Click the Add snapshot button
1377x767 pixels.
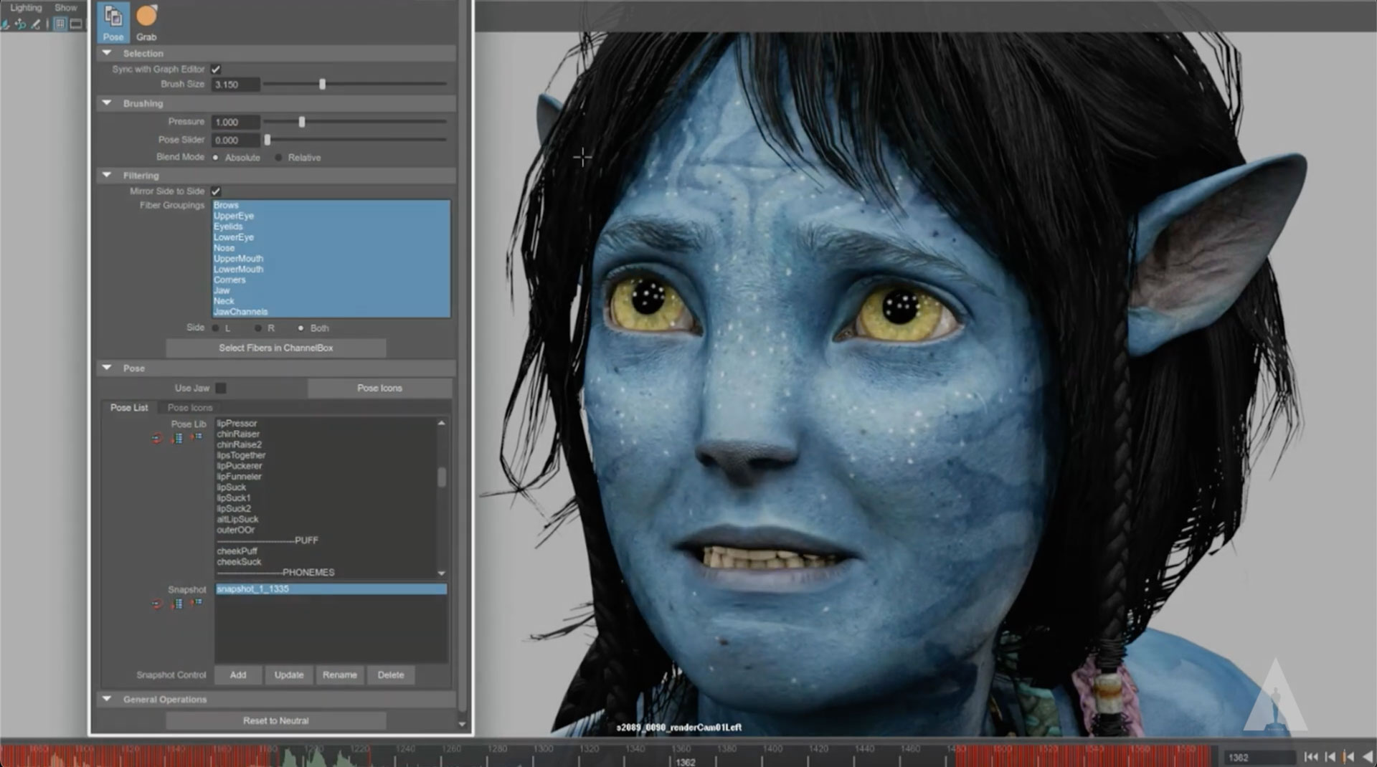tap(238, 675)
